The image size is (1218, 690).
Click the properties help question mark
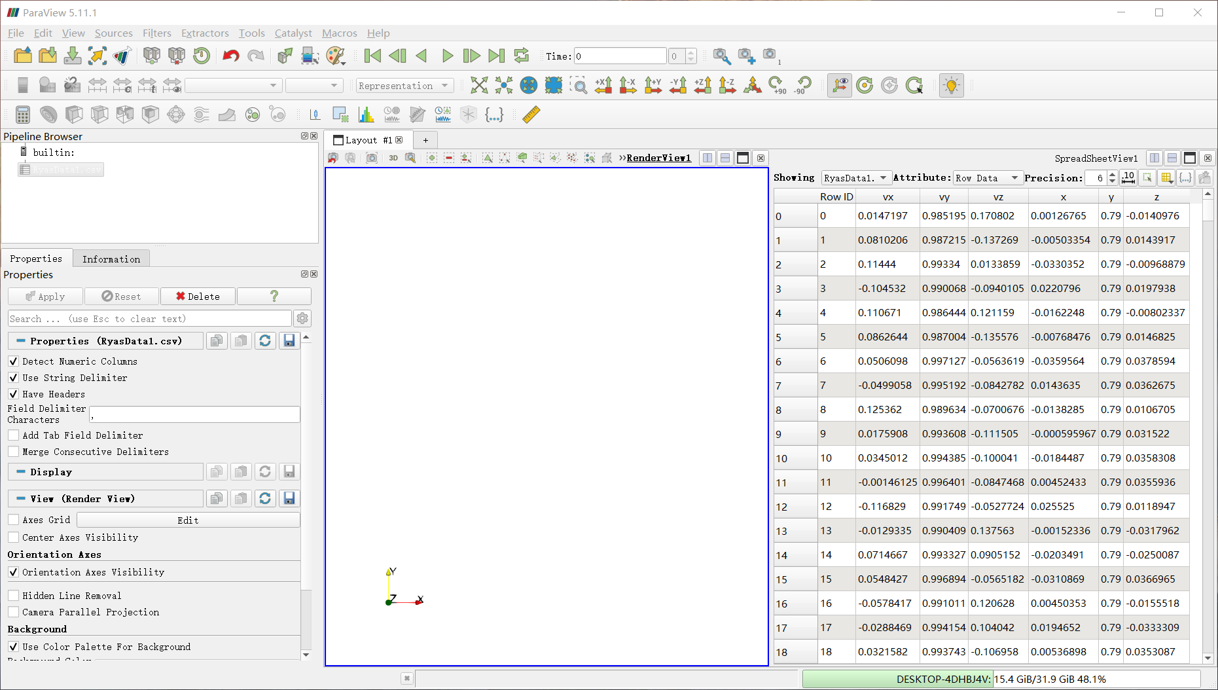274,297
